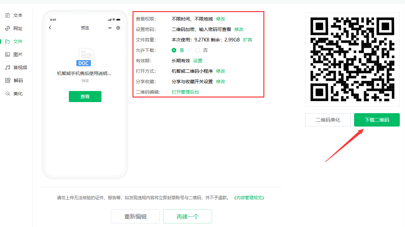Click 扩容 to expand file capacity
The height and width of the screenshot is (227, 405).
(248, 40)
